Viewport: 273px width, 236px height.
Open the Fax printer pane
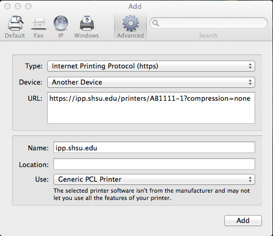39,24
